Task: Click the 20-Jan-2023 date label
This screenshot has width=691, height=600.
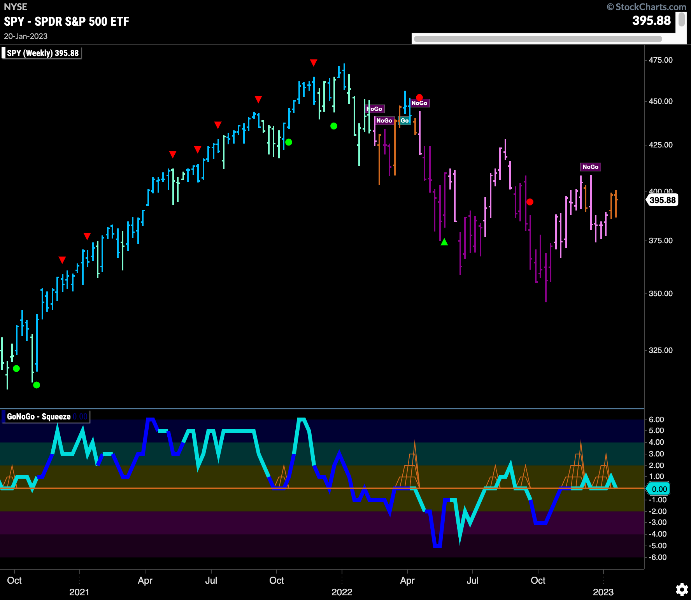Action: tap(26, 36)
